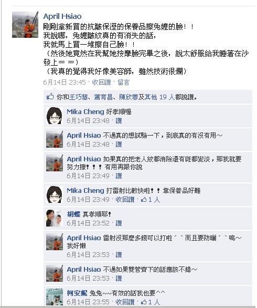Open 陳欣蓉's profile link
Screen dimensions: 257x308
point(128,97)
